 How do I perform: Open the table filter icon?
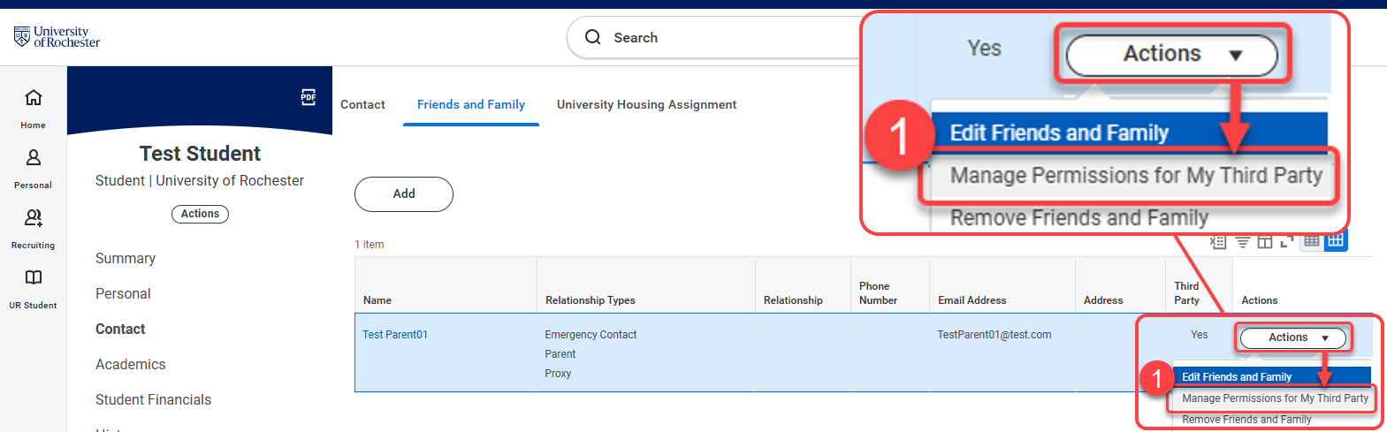coord(1242,242)
